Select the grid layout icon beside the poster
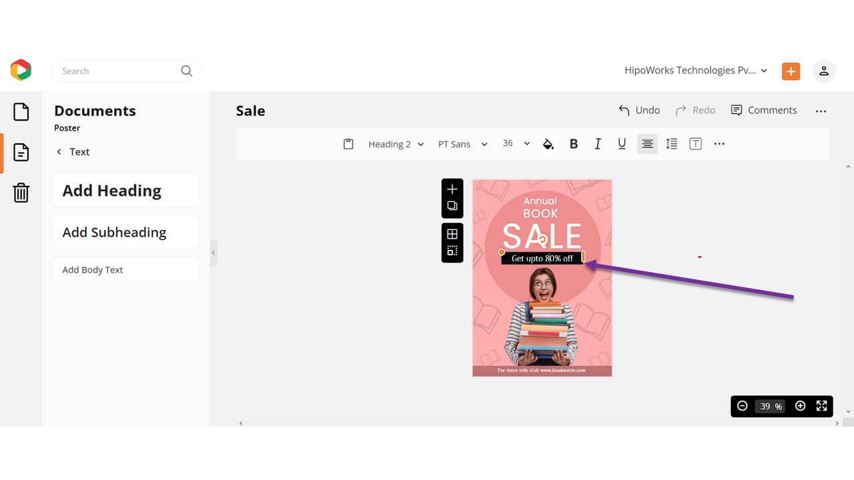The image size is (854, 480). coord(452,234)
